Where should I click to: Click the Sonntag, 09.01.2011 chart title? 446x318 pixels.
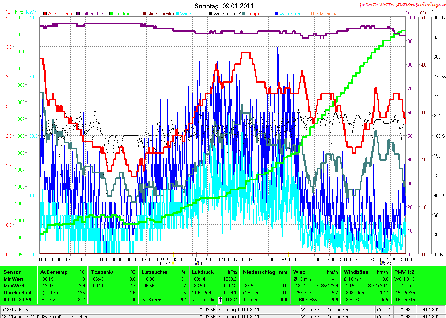point(224,6)
